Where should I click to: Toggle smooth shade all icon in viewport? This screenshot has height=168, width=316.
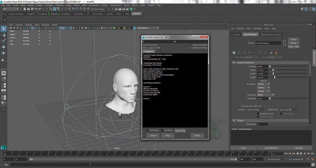[61, 28]
